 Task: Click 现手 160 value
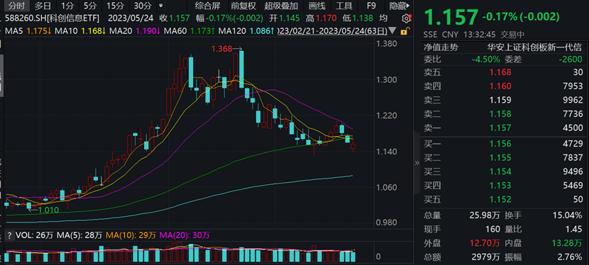(492, 230)
